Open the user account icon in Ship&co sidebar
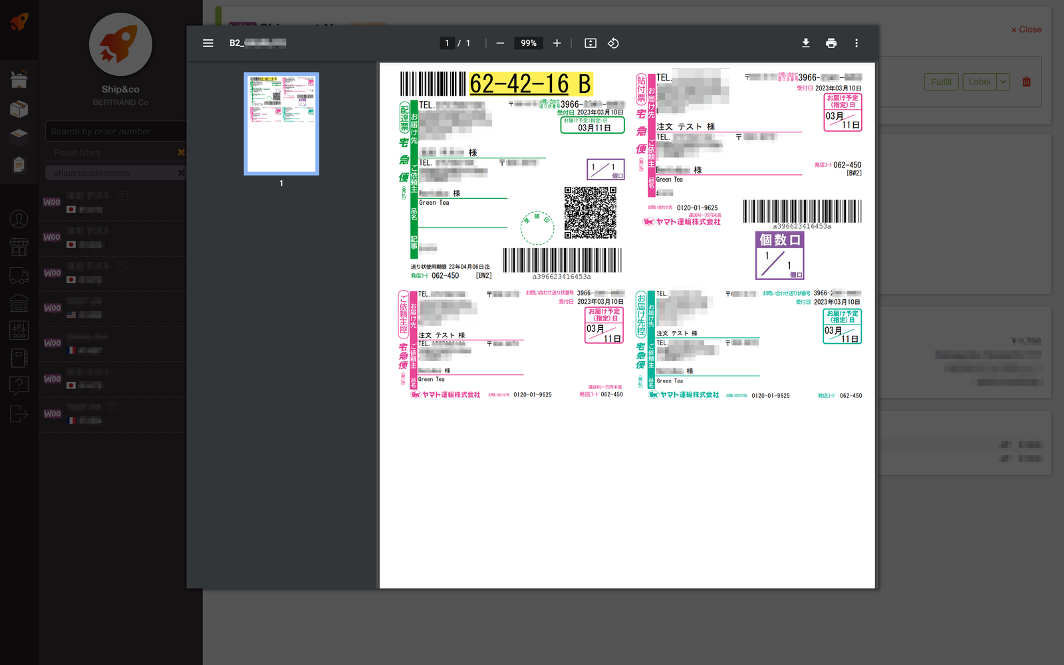 coord(19,219)
